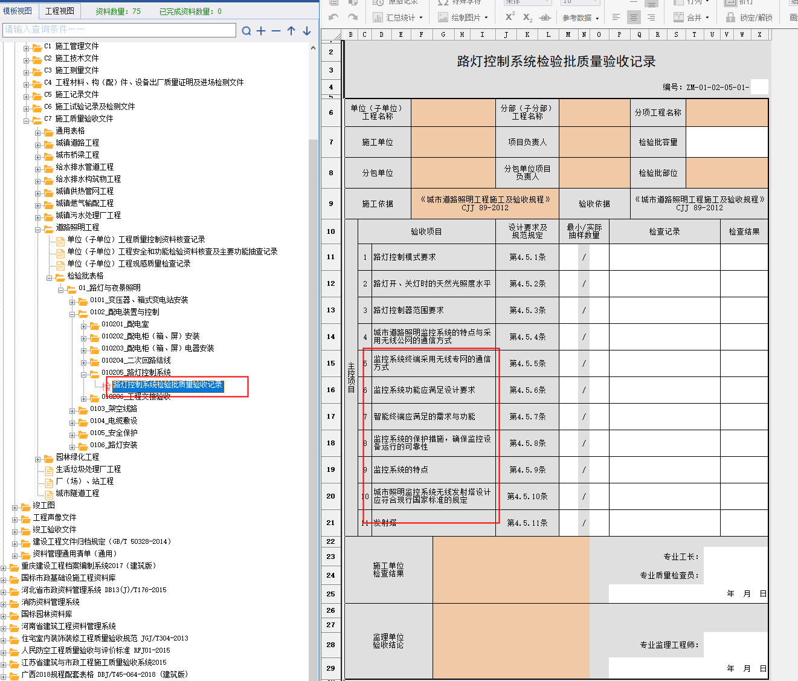
Task: Select 城镇道路工程 folder
Action: (x=77, y=143)
